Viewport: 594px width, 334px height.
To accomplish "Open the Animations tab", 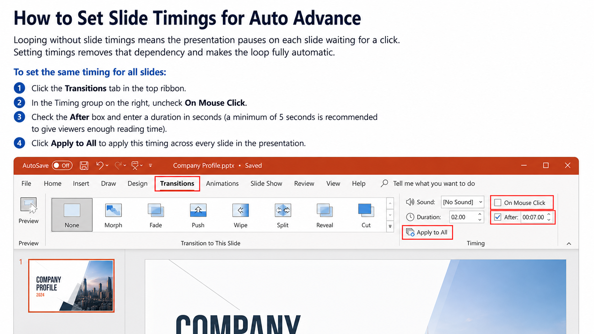I will 222,184.
